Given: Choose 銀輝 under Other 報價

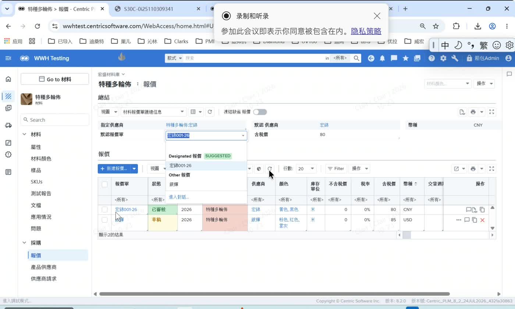Looking at the screenshot, I should (206, 184).
